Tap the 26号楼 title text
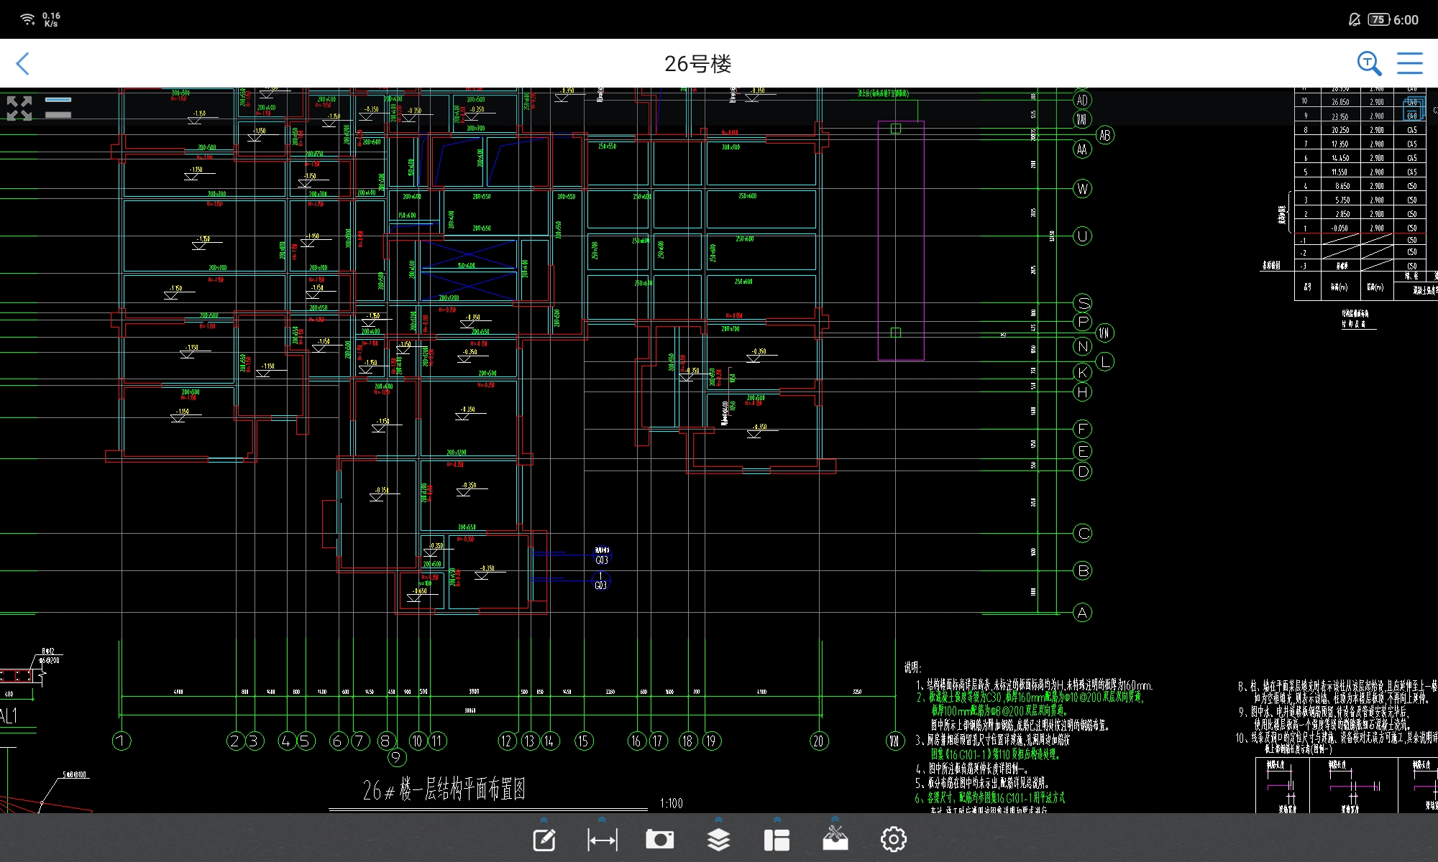This screenshot has height=862, width=1438. point(697,64)
